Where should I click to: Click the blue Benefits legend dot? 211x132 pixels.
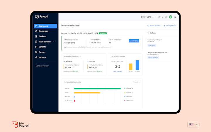point(125,97)
